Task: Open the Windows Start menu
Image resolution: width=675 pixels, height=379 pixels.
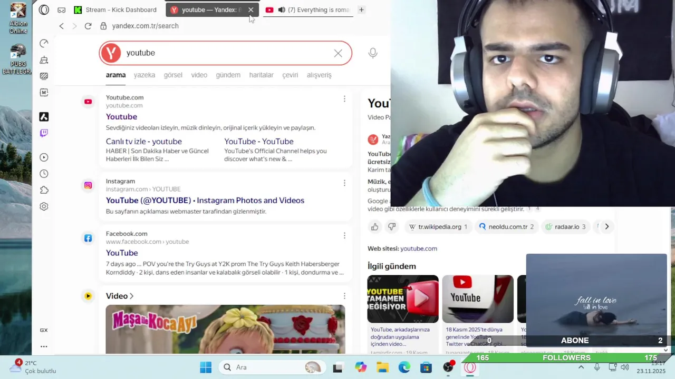Action: tap(206, 367)
